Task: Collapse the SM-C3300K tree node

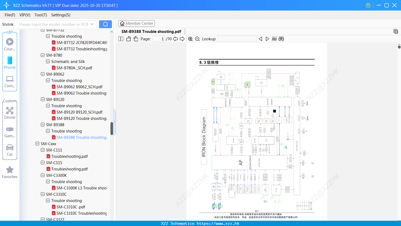Action: [43, 175]
